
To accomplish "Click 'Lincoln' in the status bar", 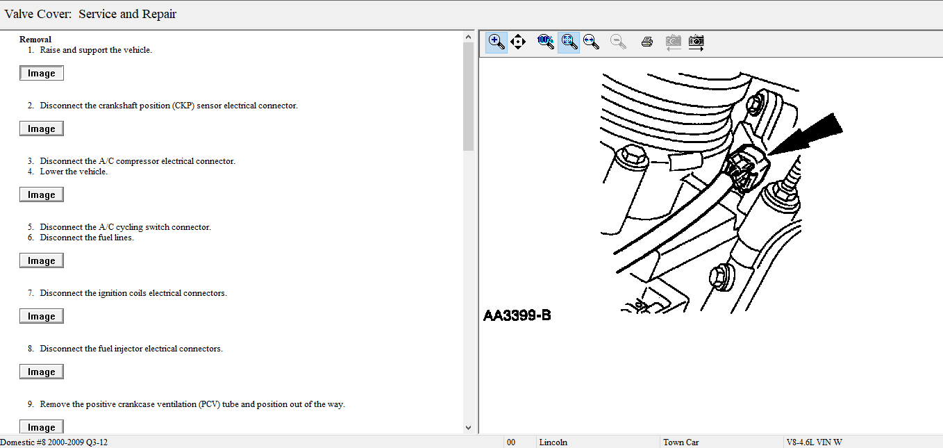I will (553, 442).
